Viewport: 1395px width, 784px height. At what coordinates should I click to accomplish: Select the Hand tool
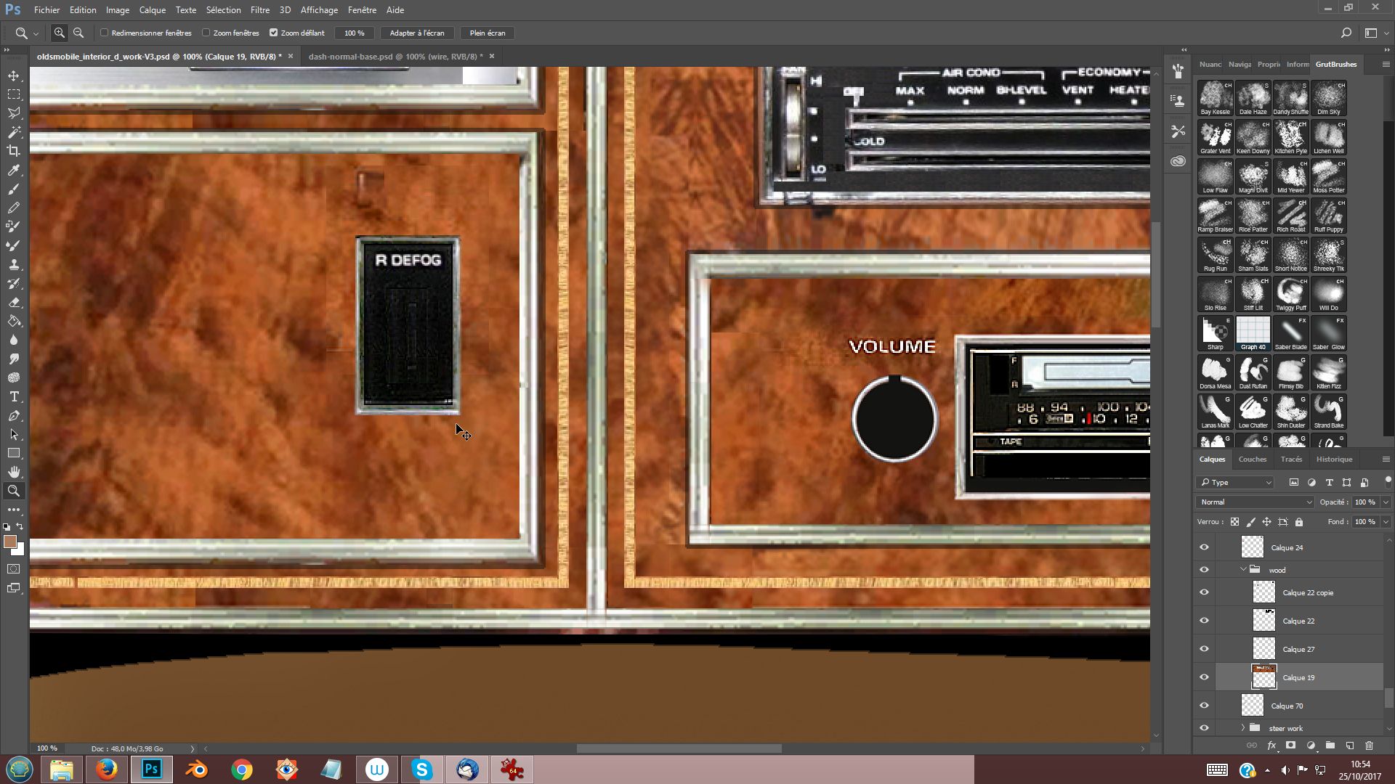14,472
